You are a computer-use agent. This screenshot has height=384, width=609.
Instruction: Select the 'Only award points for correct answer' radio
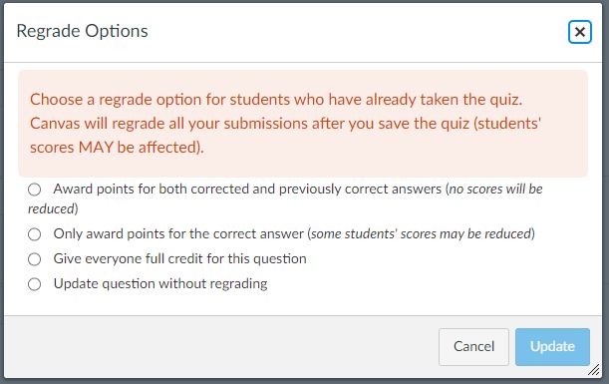point(34,234)
